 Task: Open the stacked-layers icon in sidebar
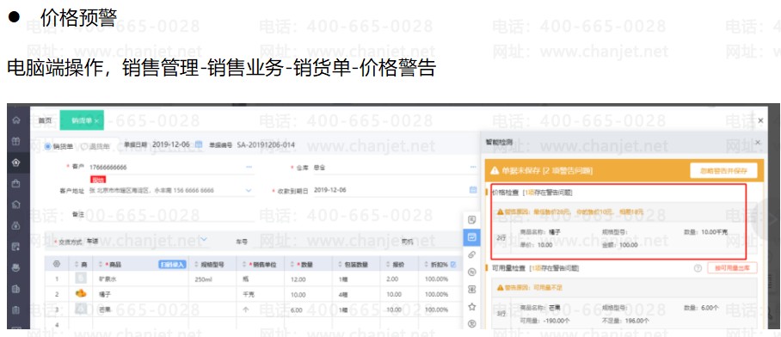16,267
